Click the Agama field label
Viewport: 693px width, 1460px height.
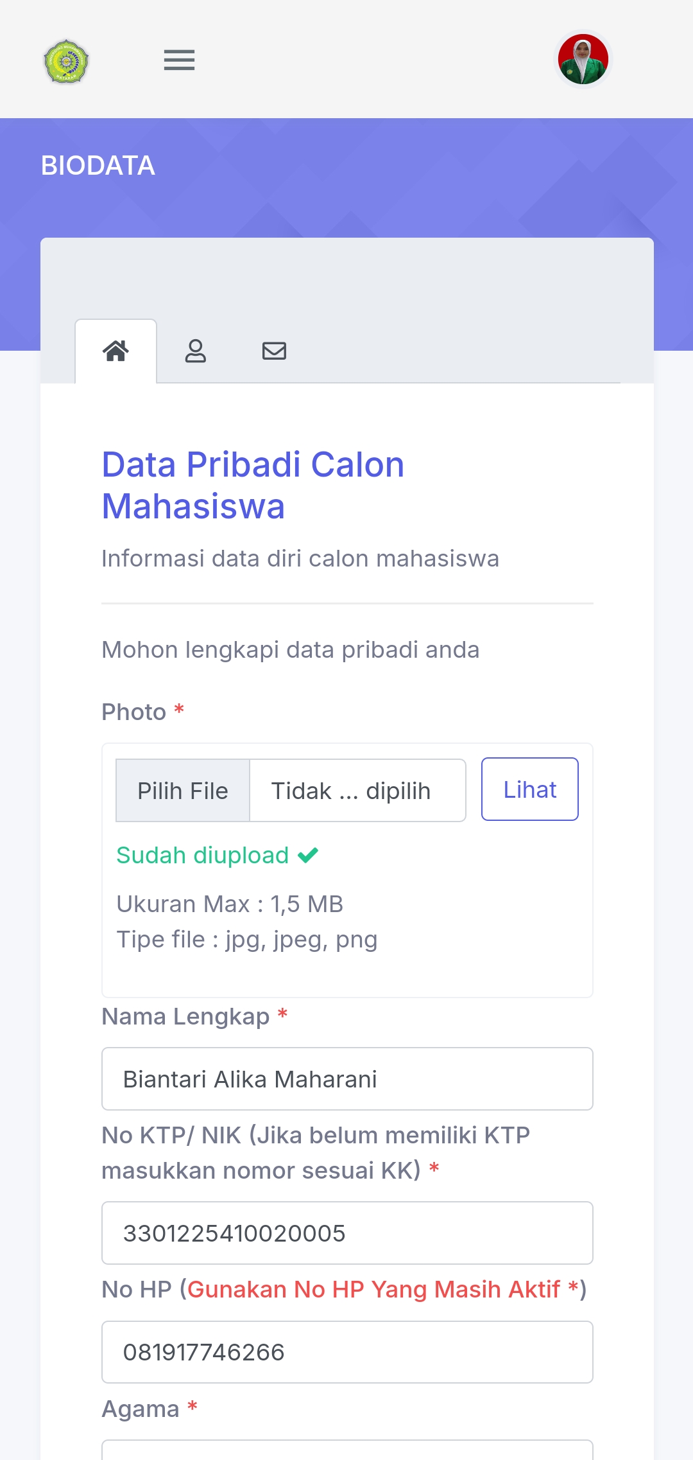click(x=141, y=1409)
